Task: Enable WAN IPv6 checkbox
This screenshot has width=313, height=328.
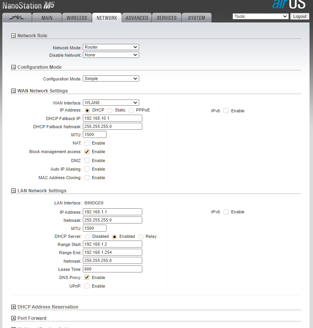Action: [226, 111]
